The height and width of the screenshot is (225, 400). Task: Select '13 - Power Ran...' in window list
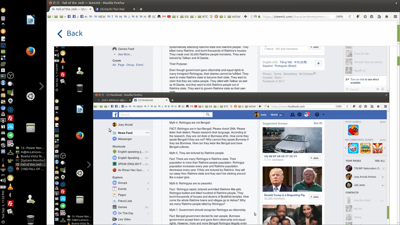point(30,148)
